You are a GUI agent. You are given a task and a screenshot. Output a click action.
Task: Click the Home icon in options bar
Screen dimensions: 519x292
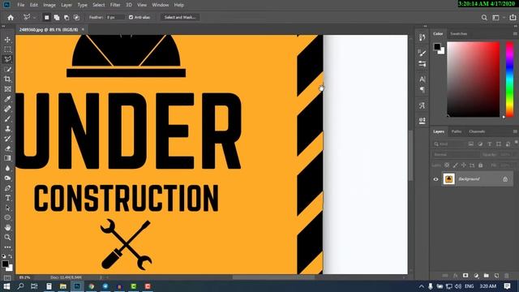point(11,17)
